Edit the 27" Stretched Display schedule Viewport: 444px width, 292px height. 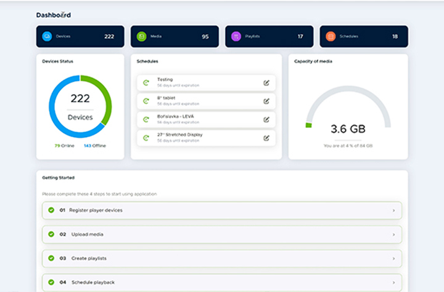pyautogui.click(x=266, y=138)
